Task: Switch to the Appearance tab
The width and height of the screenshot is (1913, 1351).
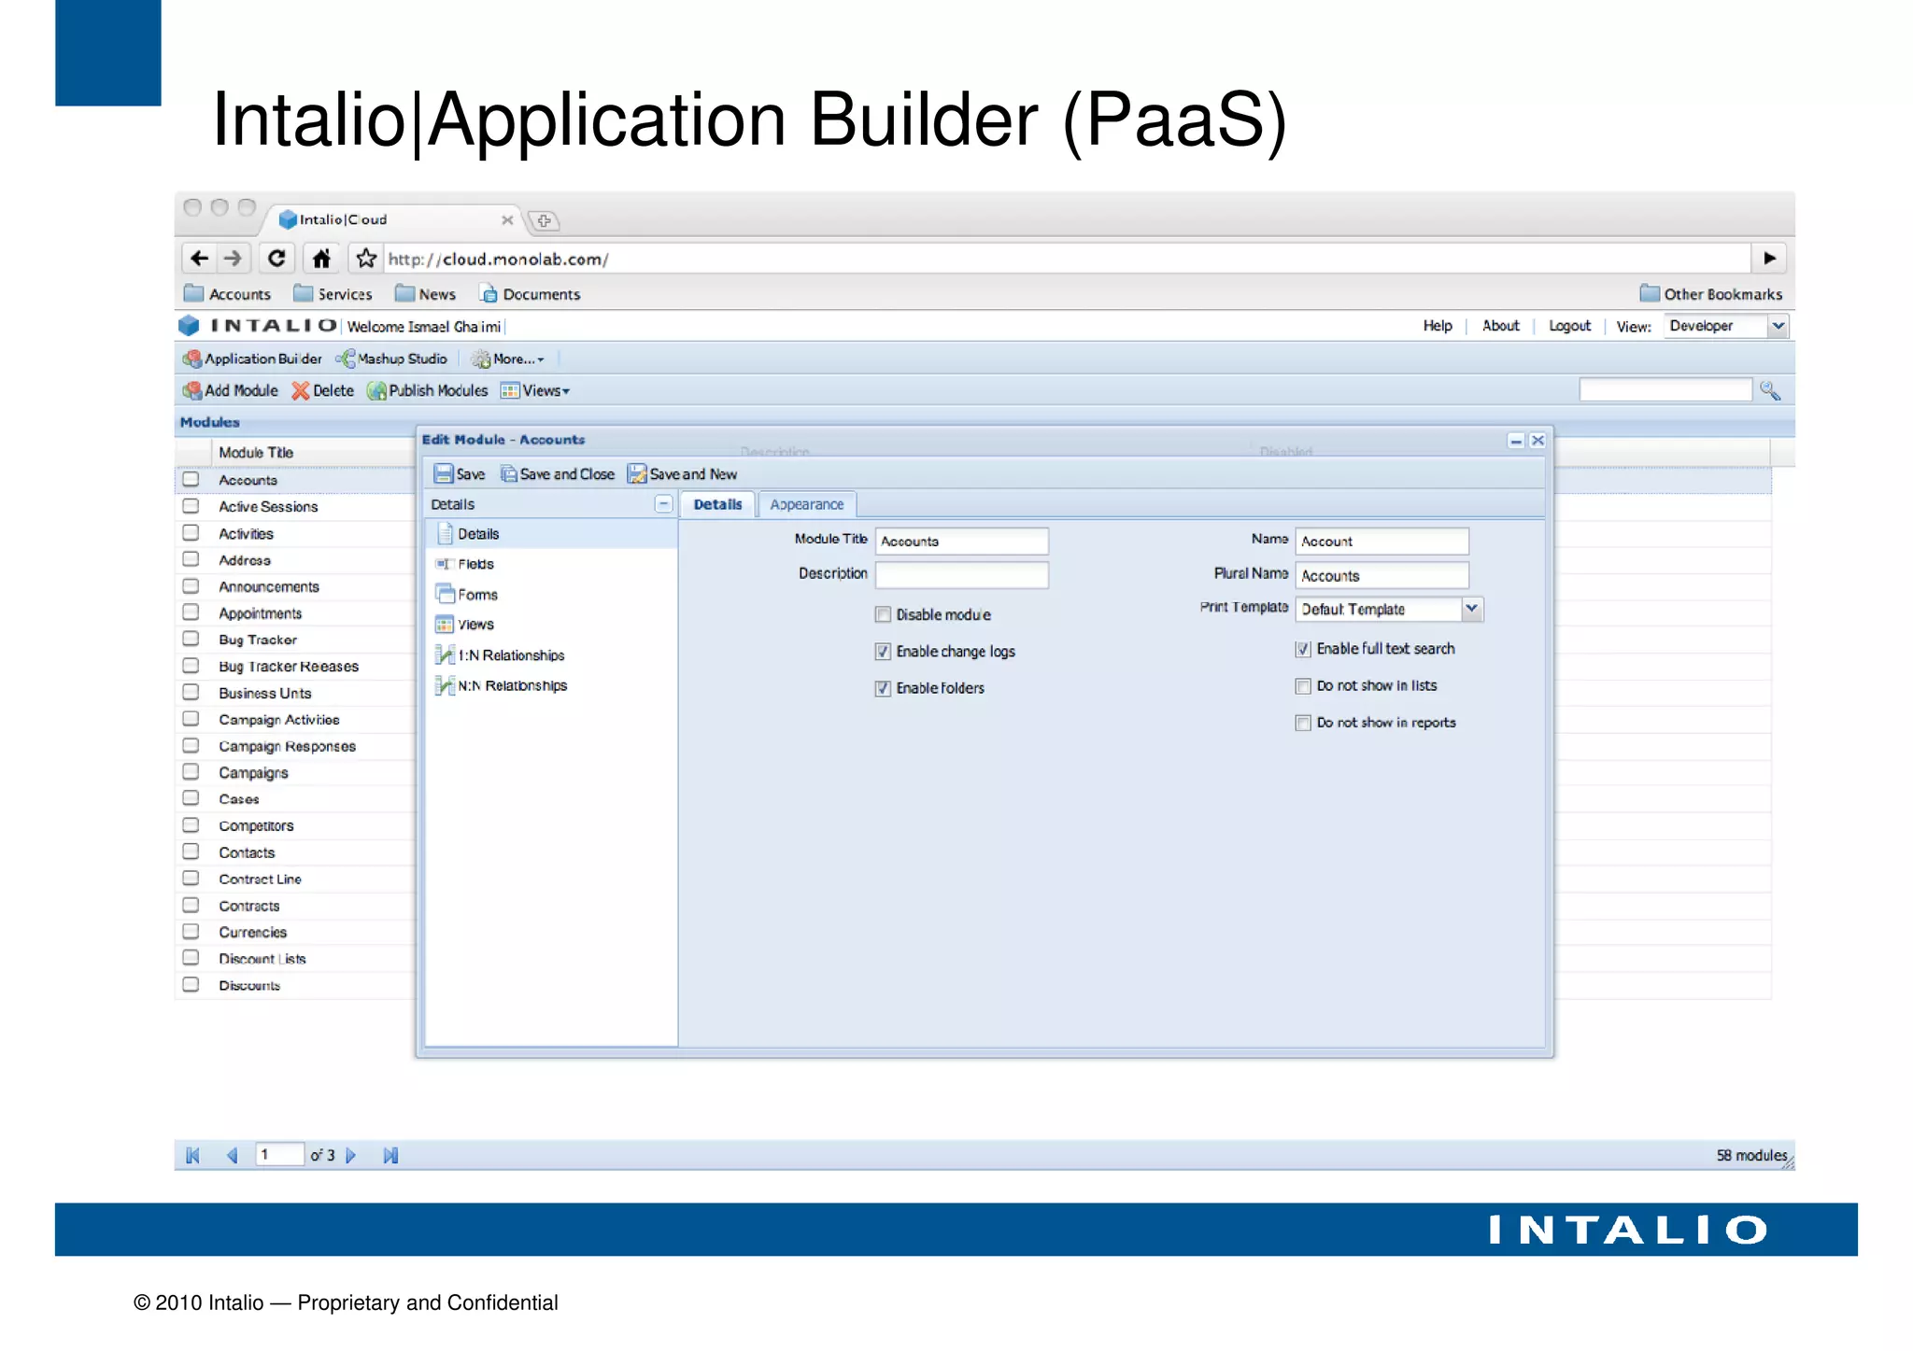Action: (x=807, y=504)
